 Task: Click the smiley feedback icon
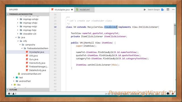(168, 93)
